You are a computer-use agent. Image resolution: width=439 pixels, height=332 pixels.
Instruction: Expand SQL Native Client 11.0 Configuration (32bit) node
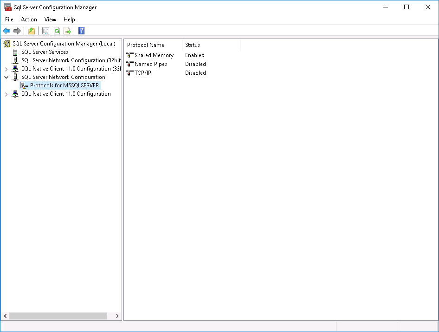click(6, 69)
